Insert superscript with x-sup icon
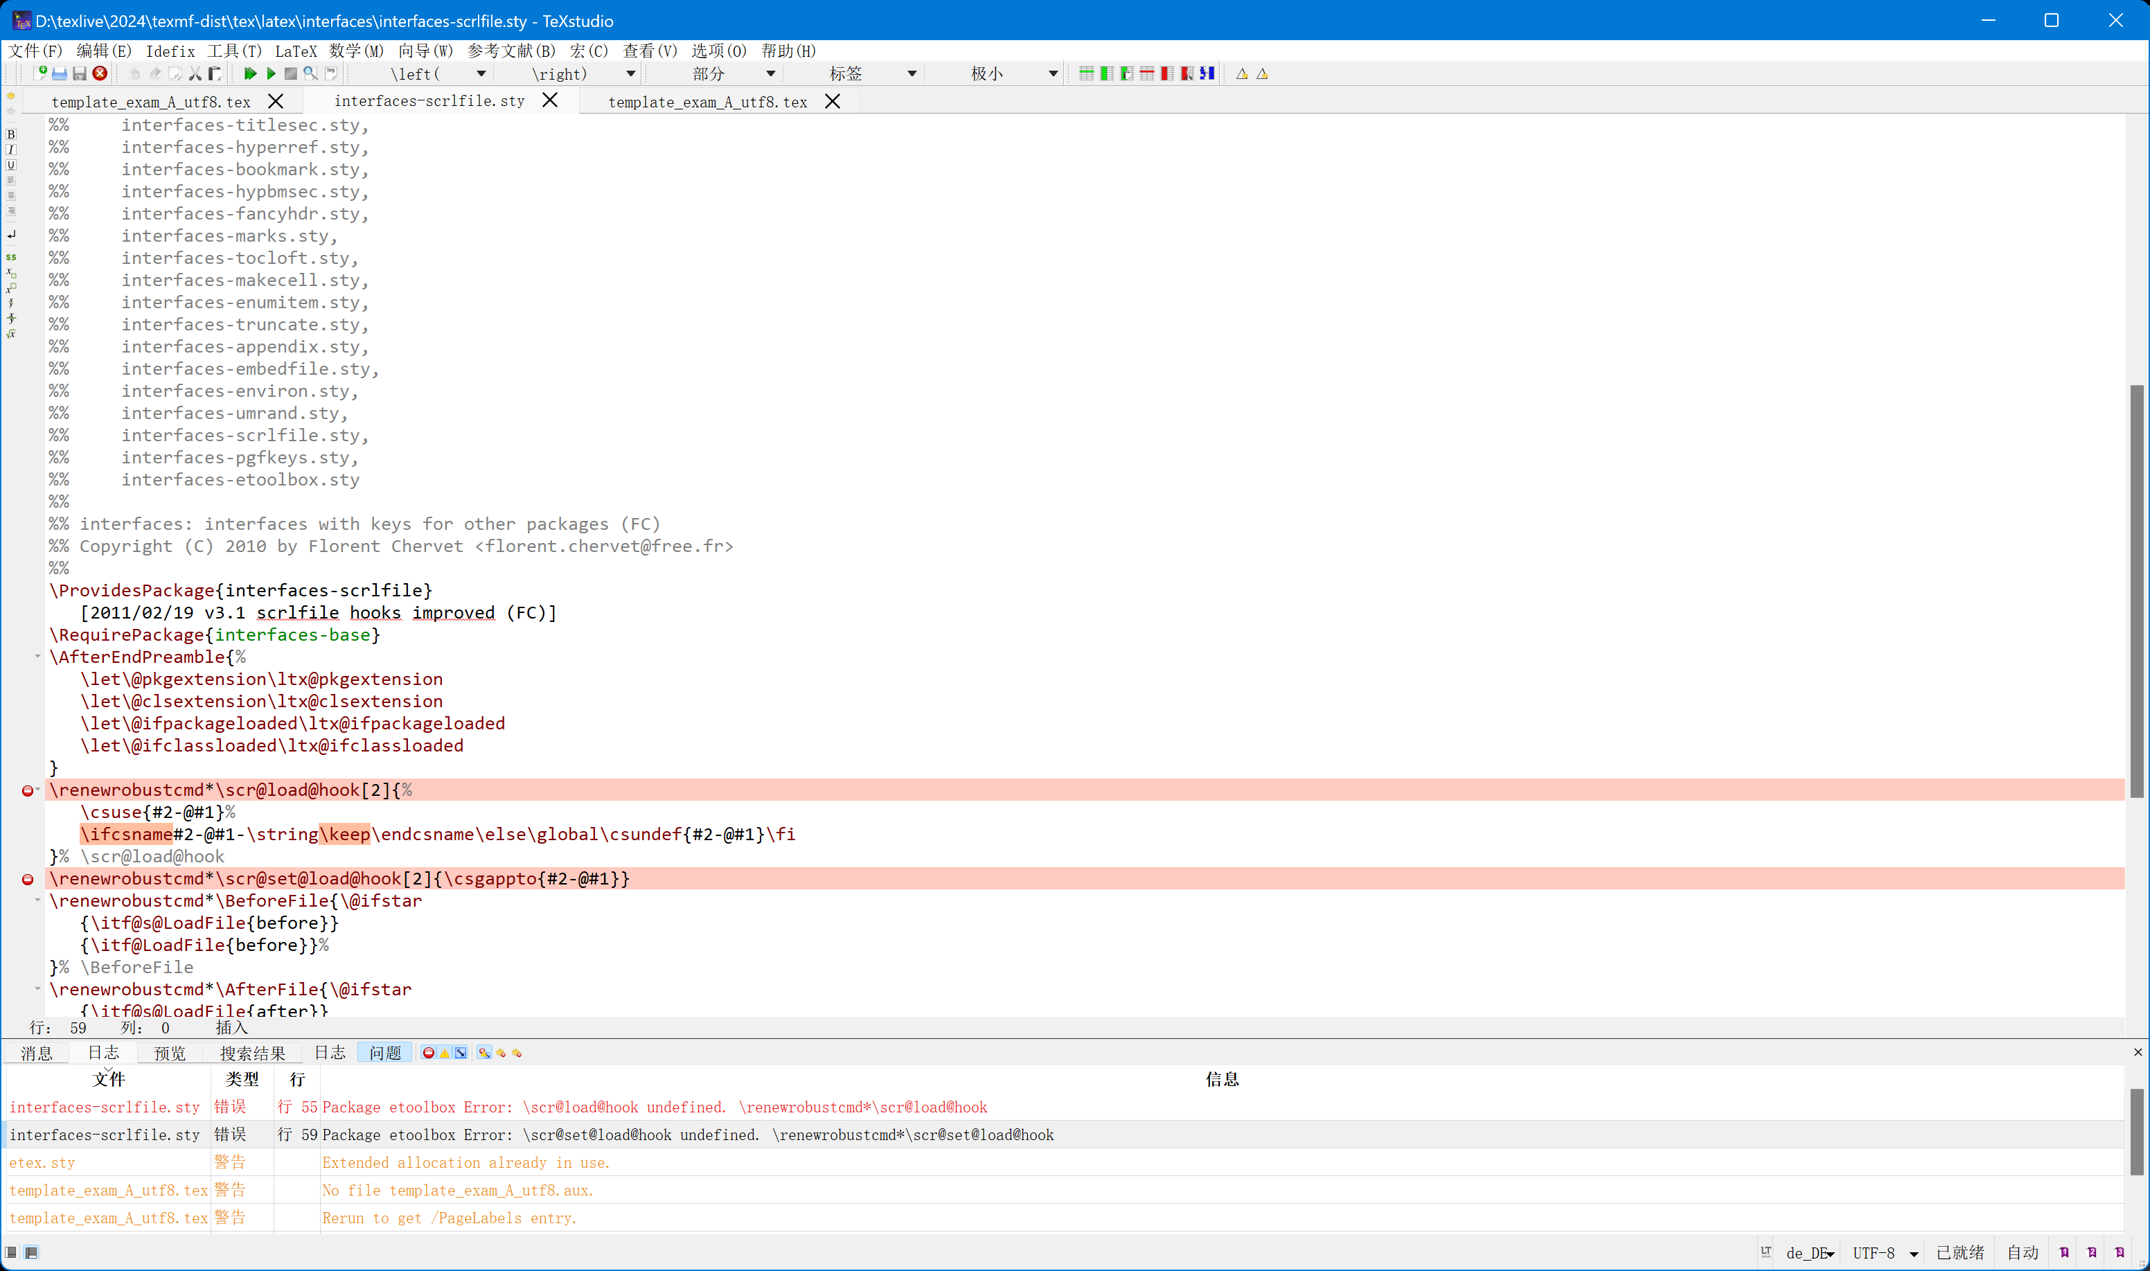2150x1271 pixels. pyautogui.click(x=11, y=287)
